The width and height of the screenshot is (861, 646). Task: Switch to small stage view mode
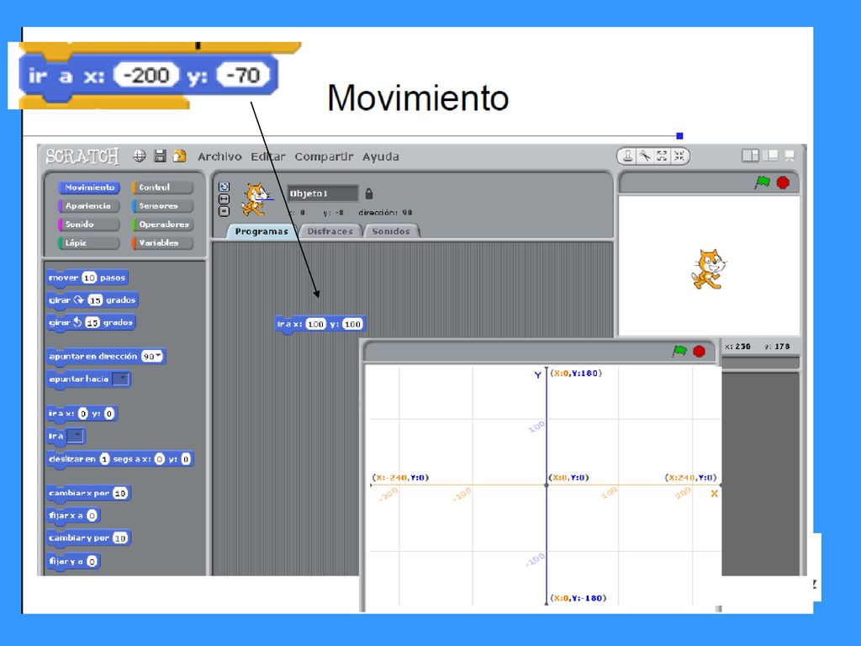750,156
